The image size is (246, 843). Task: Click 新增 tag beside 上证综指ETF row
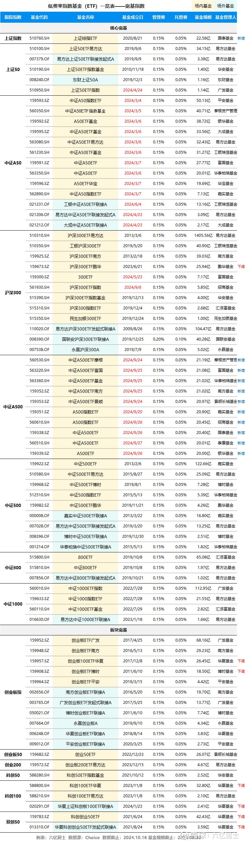click(241, 38)
